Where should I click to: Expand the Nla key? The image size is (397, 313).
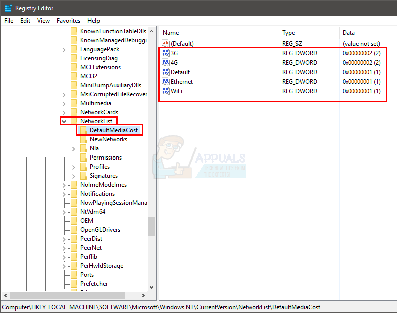(x=74, y=149)
